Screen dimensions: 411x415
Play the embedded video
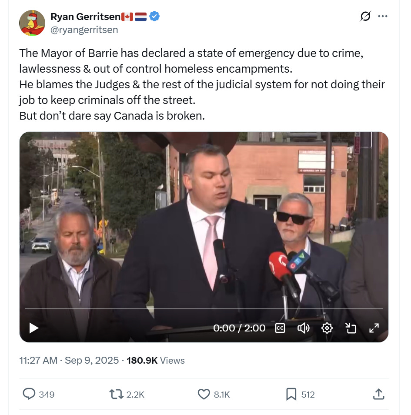point(34,328)
